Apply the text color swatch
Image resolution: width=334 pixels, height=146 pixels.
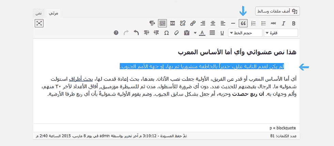click(202, 33)
